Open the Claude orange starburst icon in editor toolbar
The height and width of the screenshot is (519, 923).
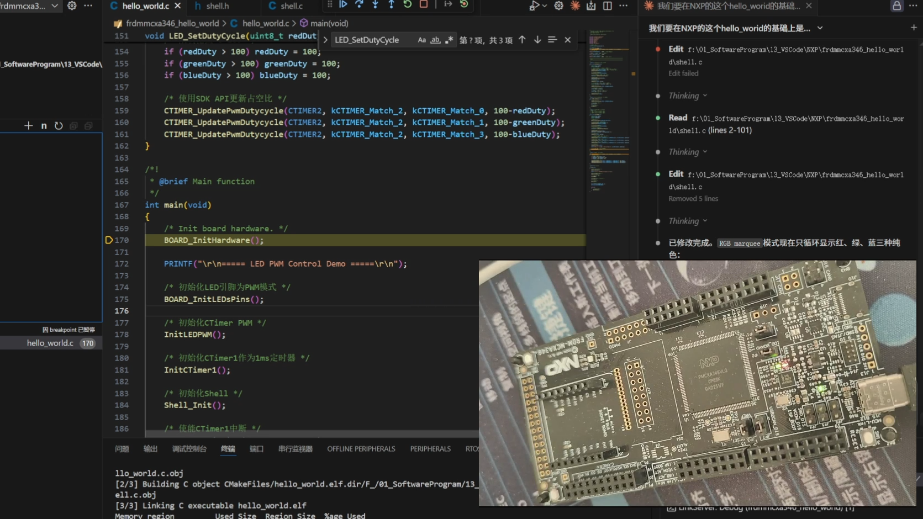(575, 6)
